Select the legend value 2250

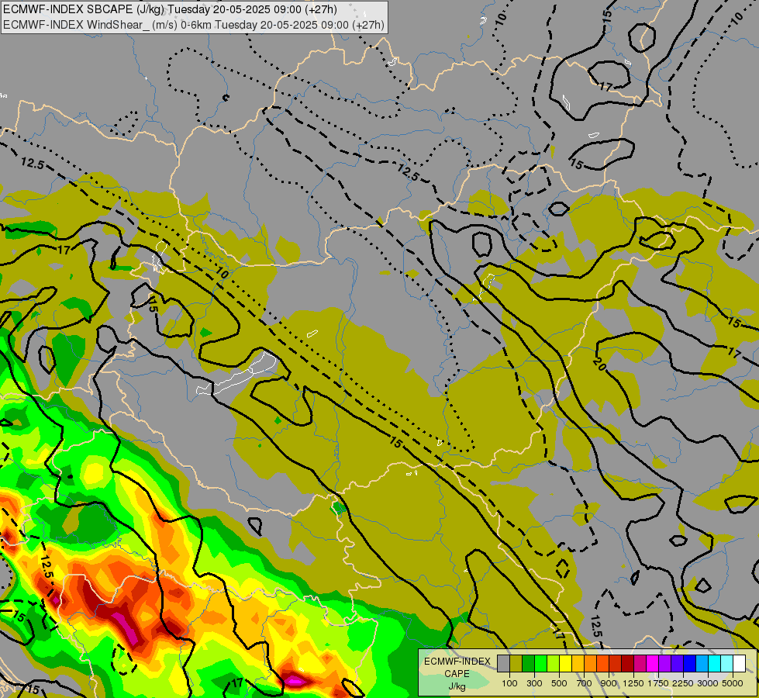click(683, 683)
